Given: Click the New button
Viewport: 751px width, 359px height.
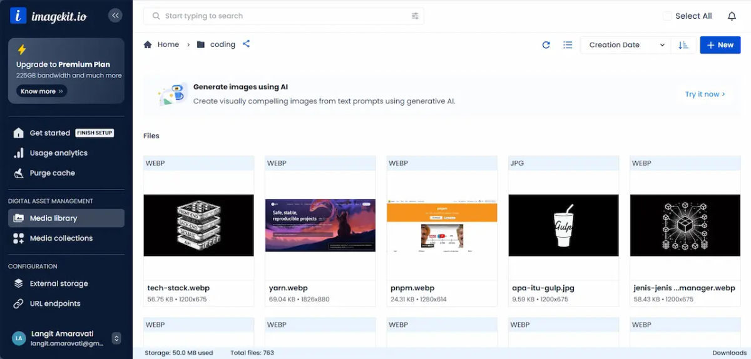Looking at the screenshot, I should pos(720,45).
